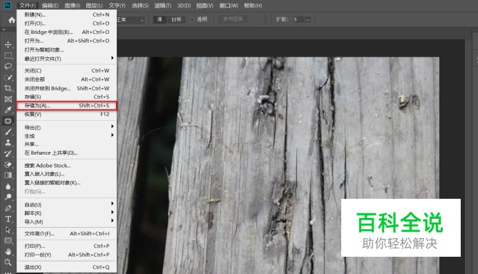Expand the 自动(U) submenu
478x274 pixels.
click(66, 204)
